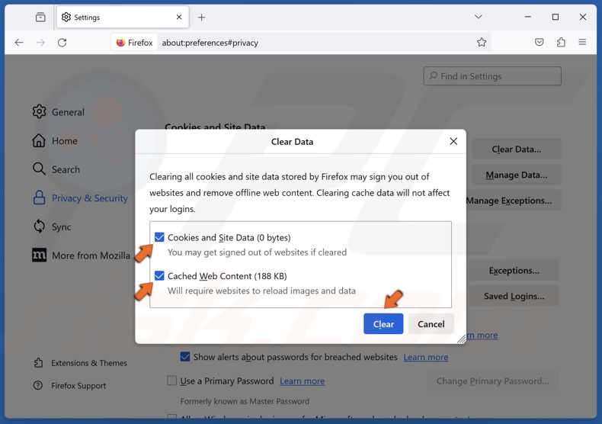Maximize the Firefox window
Image resolution: width=602 pixels, height=424 pixels.
click(x=556, y=17)
